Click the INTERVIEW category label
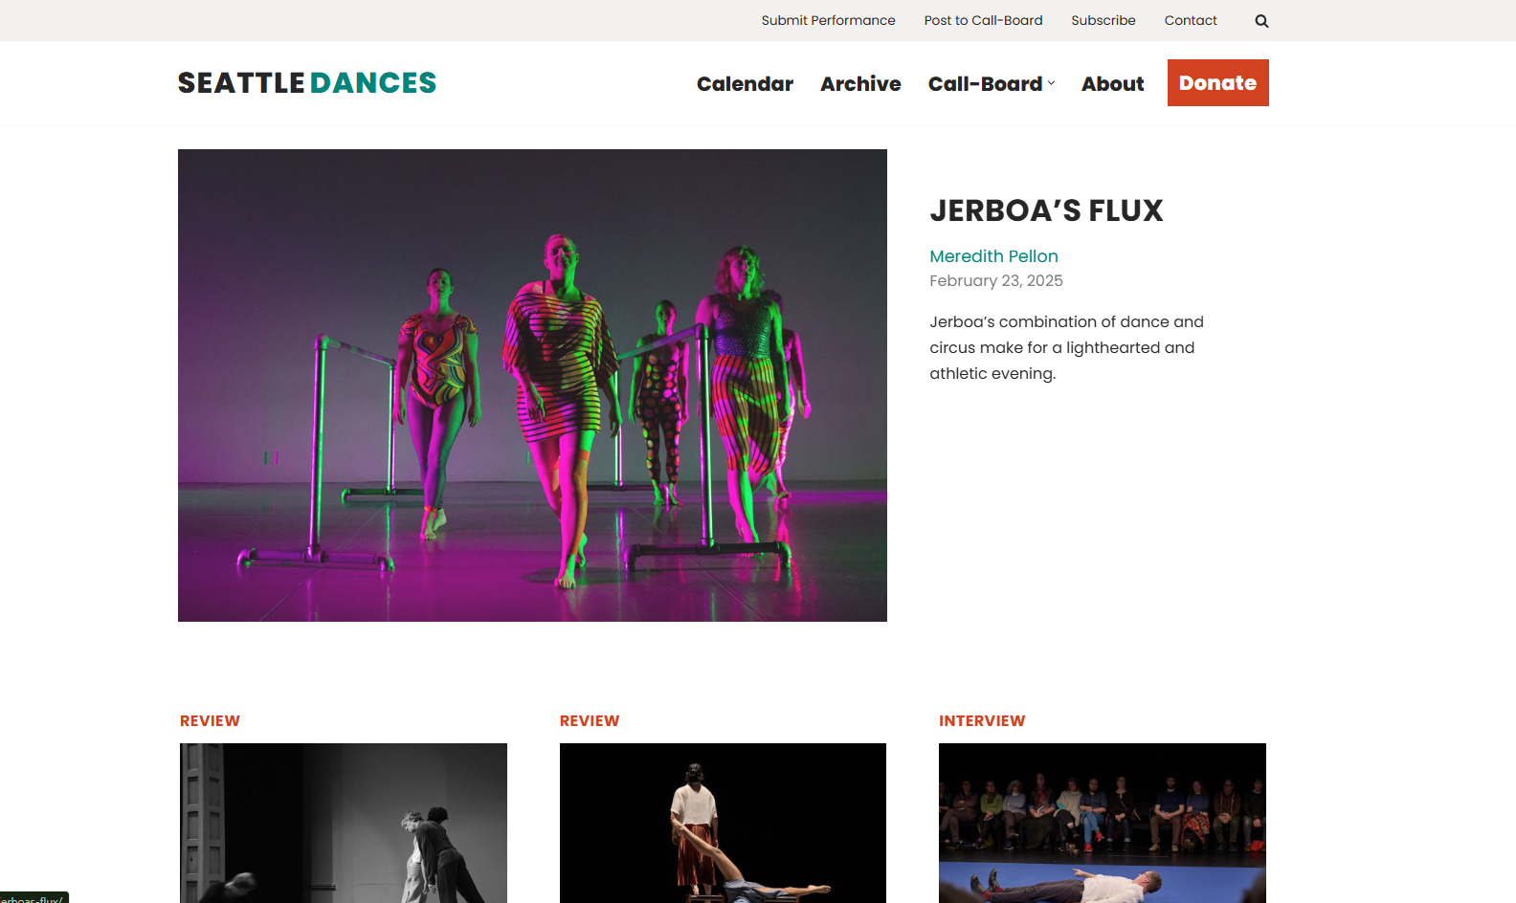Viewport: 1516px width, 903px height. click(982, 721)
